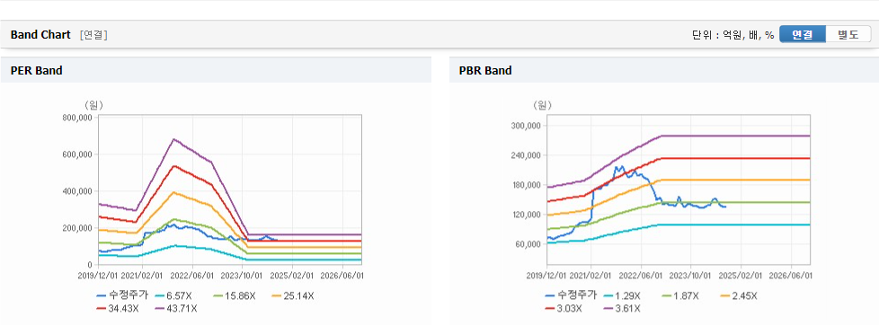Click the 300,000 y-axis label in PBR chart
The height and width of the screenshot is (325, 879).
tap(526, 126)
